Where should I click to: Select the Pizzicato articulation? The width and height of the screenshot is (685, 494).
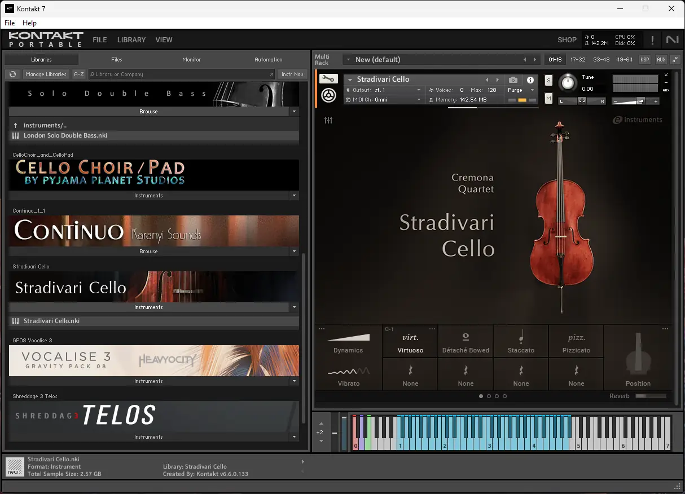click(576, 341)
